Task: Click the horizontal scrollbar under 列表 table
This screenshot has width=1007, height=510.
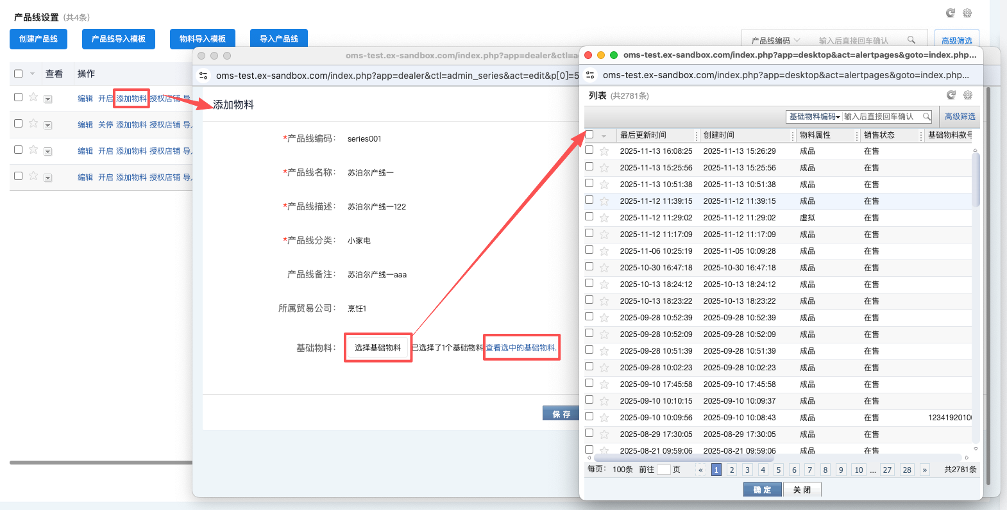Action: [684, 458]
